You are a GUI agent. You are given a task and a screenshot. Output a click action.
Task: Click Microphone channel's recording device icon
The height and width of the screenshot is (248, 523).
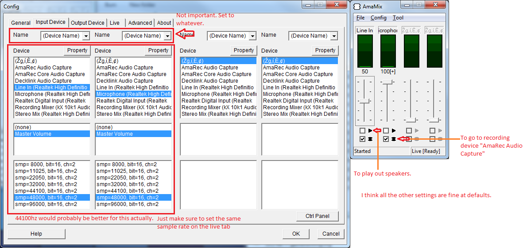pos(393,139)
